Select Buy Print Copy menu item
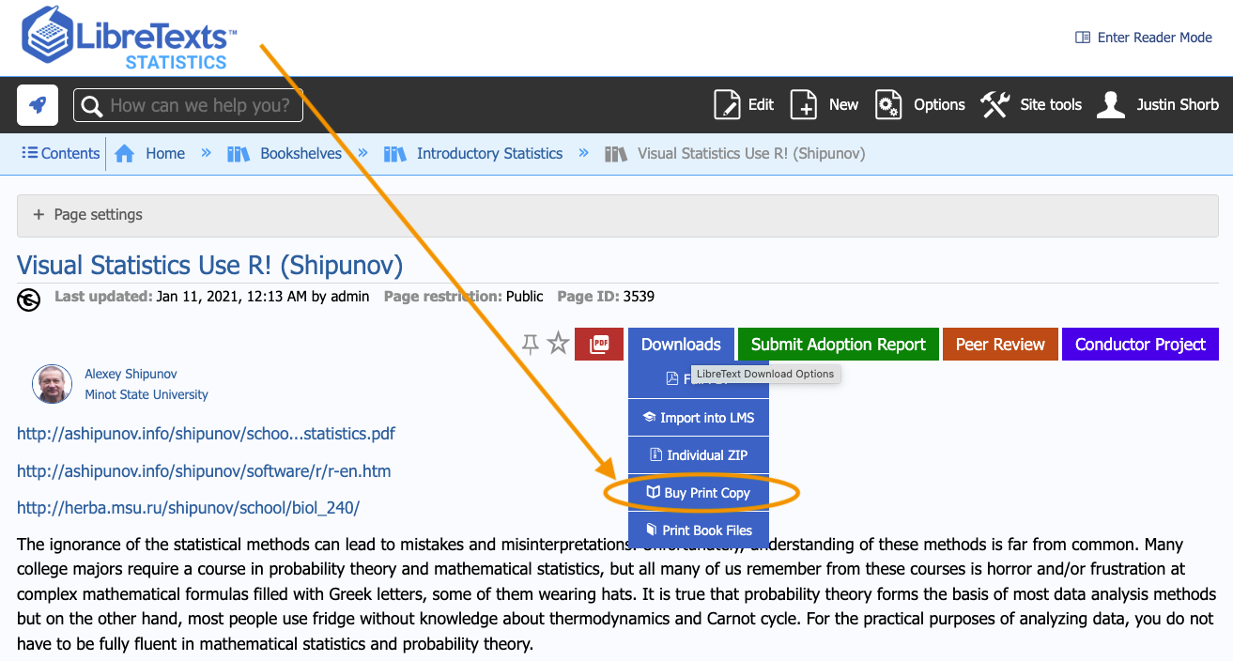Screen dimensions: 1233x661 tap(698, 493)
